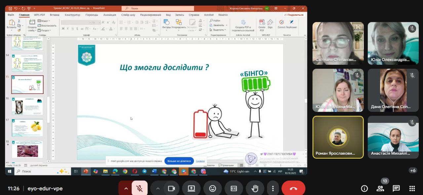This screenshot has height=195, width=423.
Task: Open meeting details info icon
Action: click(x=364, y=188)
